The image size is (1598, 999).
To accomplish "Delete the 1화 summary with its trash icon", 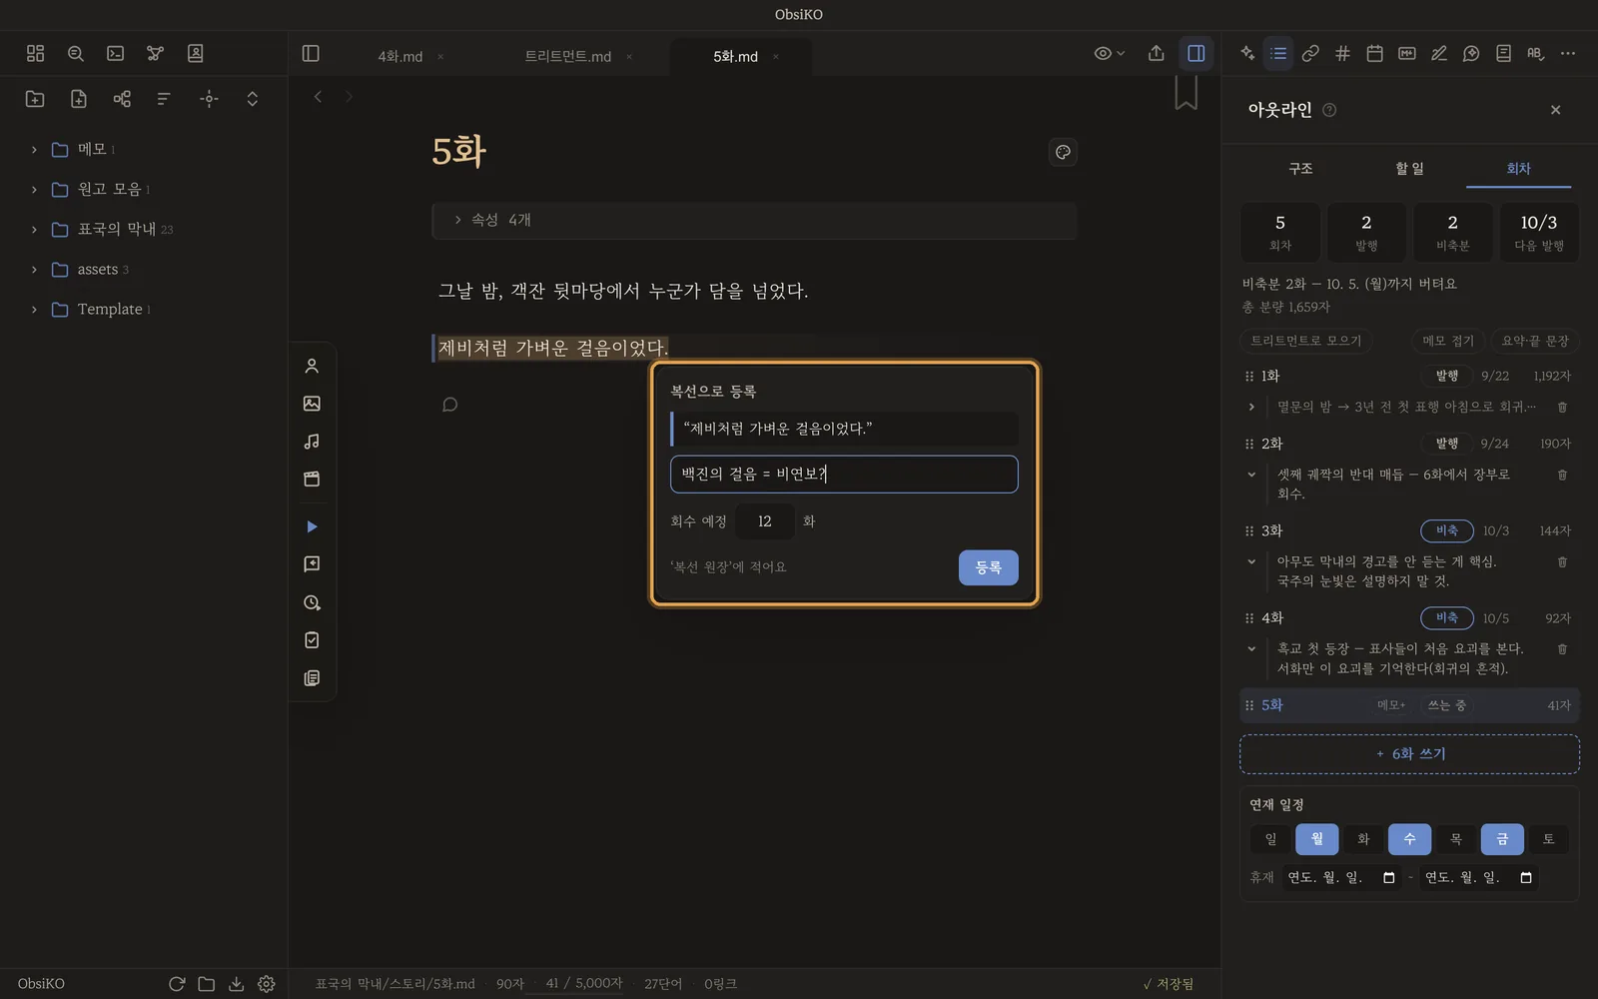I will click(1562, 408).
